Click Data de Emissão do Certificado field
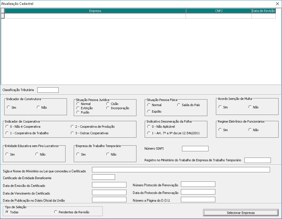Image resolution: width=282 pixels, height=219 pixels. tap(109, 185)
